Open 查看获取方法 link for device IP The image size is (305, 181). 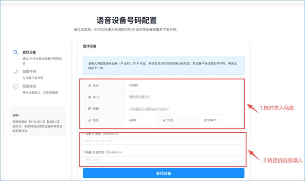point(113,134)
